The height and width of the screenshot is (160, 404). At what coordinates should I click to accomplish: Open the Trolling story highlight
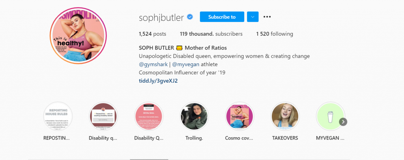pyautogui.click(x=194, y=117)
